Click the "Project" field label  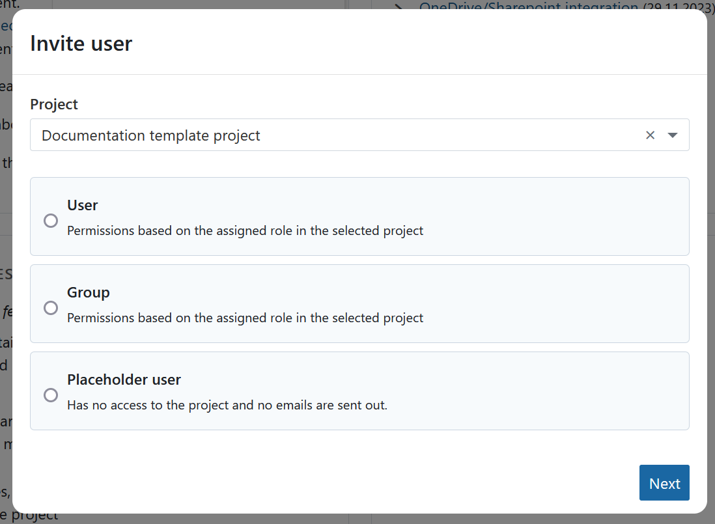(x=54, y=104)
